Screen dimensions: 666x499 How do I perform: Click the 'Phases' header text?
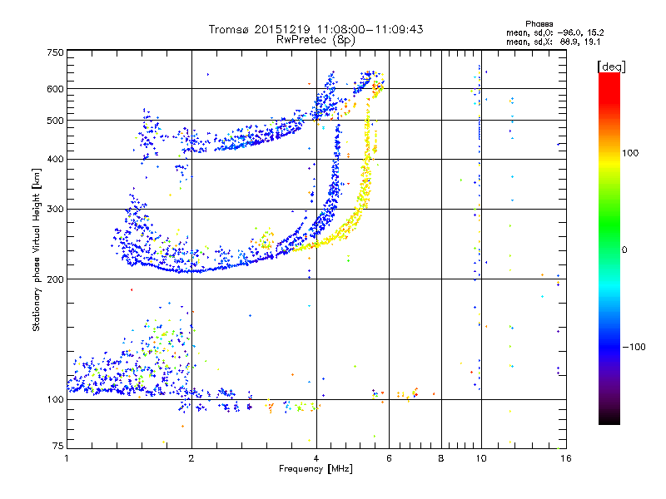point(539,24)
